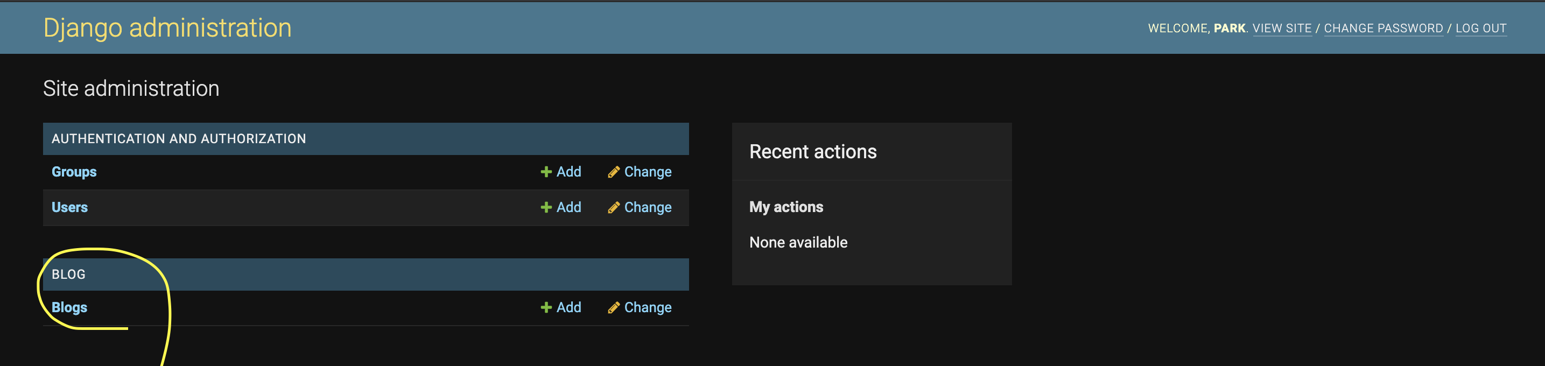Click the username PARK in the welcome message
The width and height of the screenshot is (1545, 366).
pos(1230,28)
